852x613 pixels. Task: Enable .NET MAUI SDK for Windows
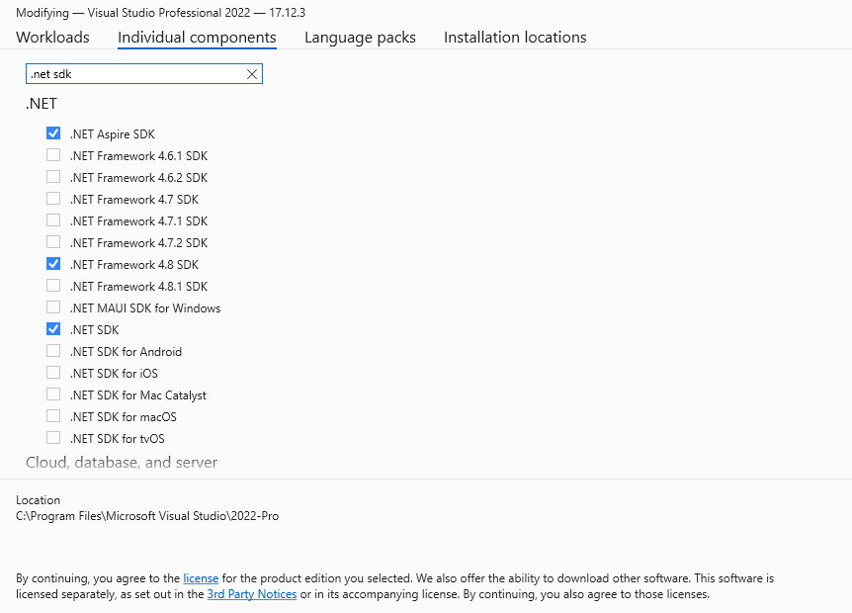click(53, 307)
